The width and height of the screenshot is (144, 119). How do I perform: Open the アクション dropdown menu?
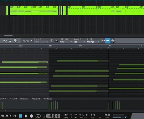click(x=27, y=41)
